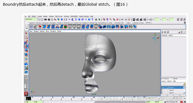Click the wireframe cube shelf button

pos(31,27)
